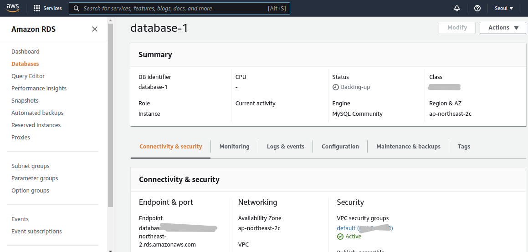This screenshot has width=528, height=252.
Task: Switch to the Logs & events tab
Action: click(286, 146)
